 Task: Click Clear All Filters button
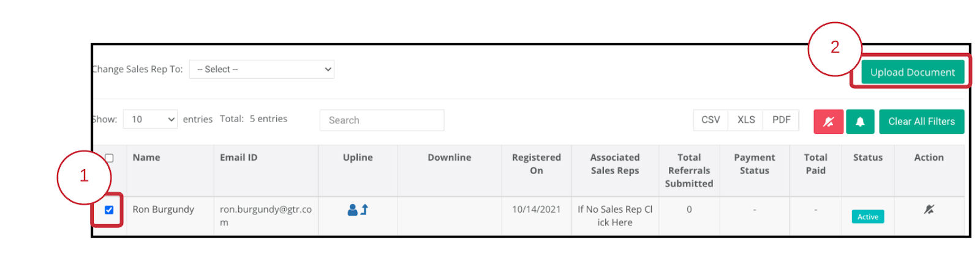pos(922,122)
